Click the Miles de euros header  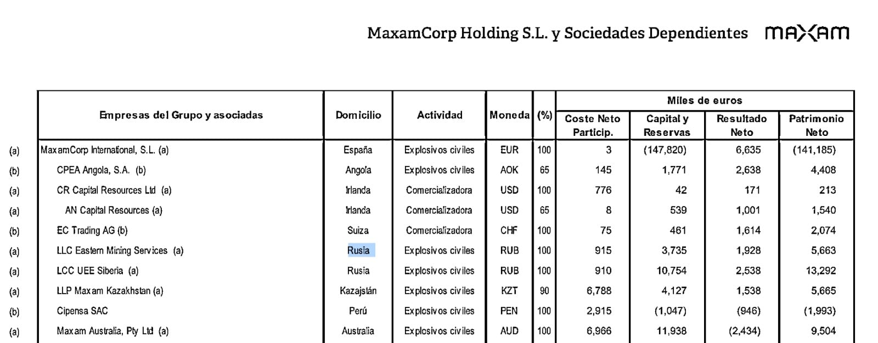705,100
